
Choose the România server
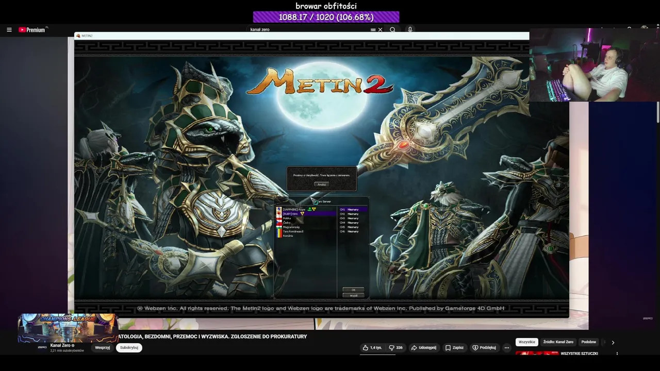pos(305,235)
